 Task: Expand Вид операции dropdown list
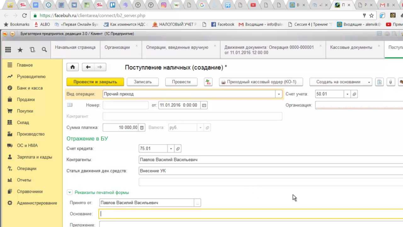coord(279,94)
